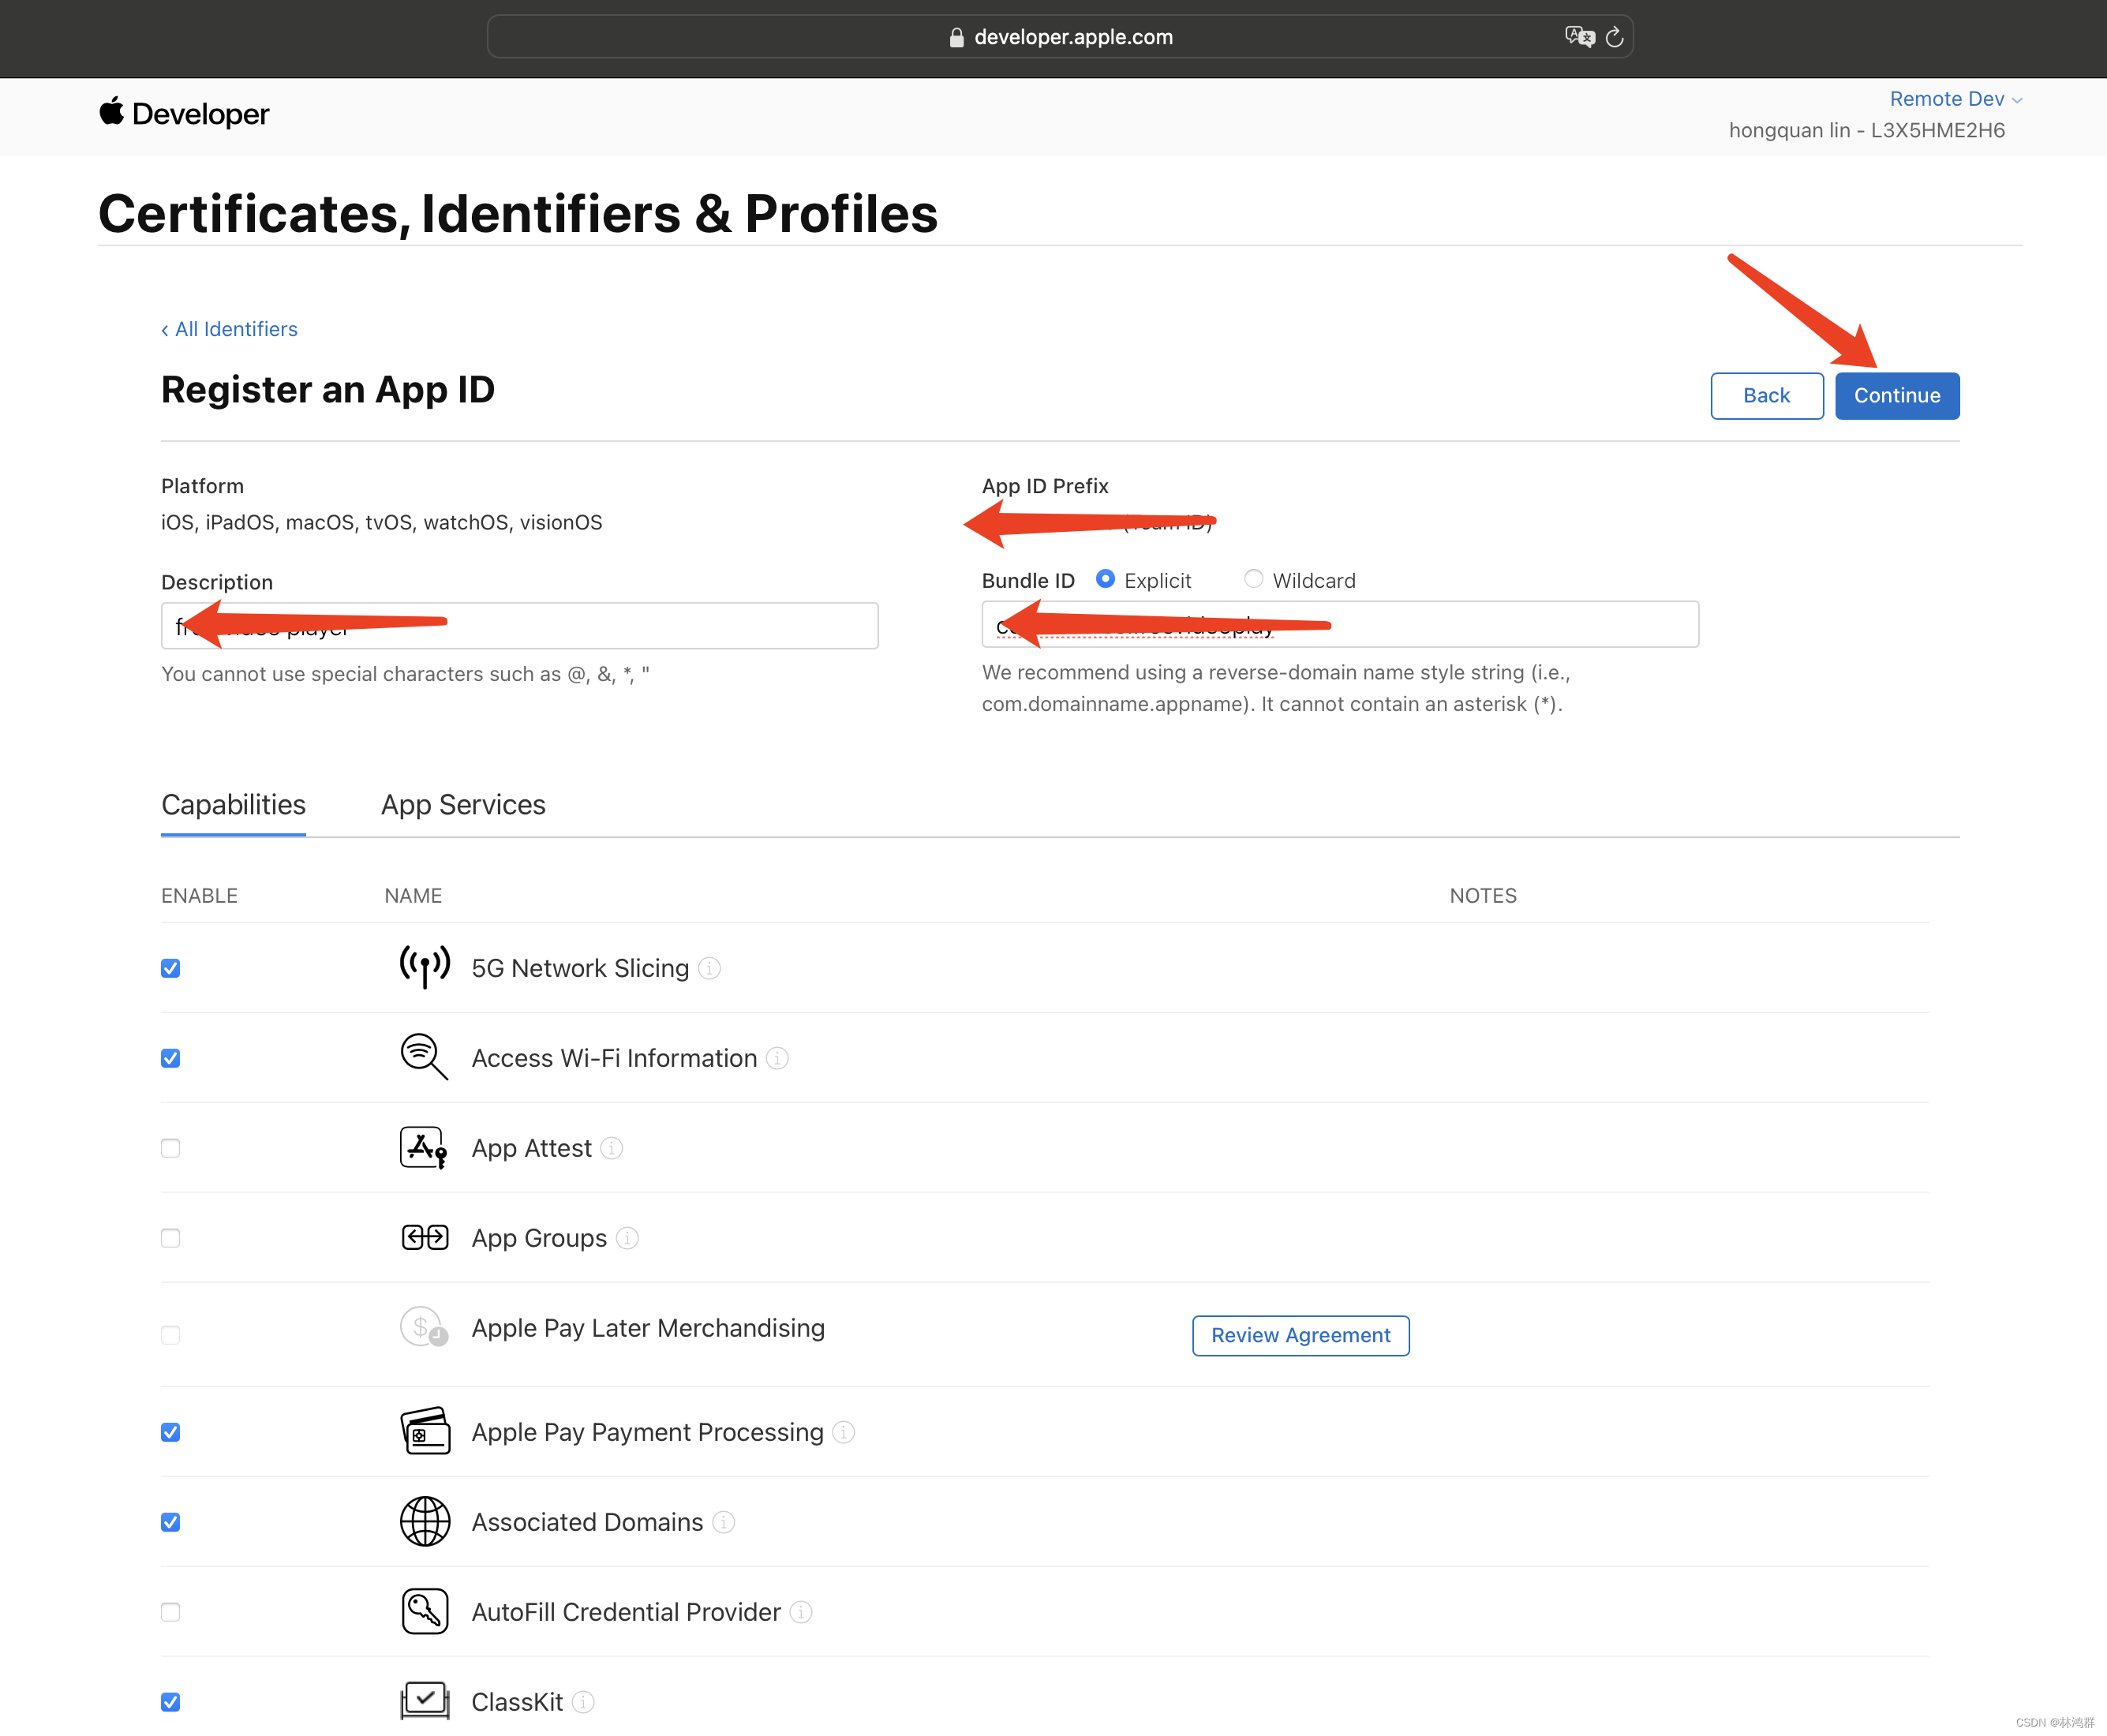Click the AutoFill Credential Provider key icon
The image size is (2107, 1736).
coord(424,1612)
